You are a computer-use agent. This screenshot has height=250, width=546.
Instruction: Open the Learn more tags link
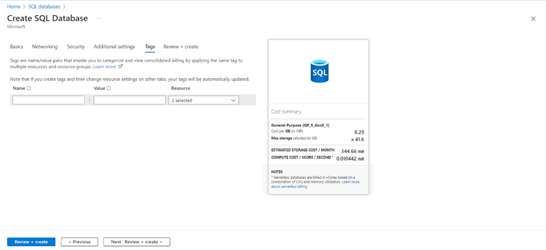click(x=104, y=67)
